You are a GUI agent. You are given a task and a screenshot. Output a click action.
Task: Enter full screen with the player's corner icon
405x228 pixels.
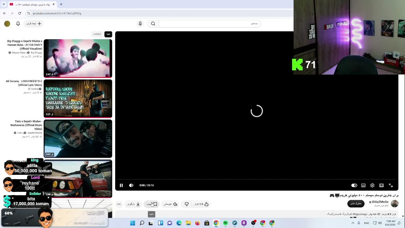[x=391, y=185]
